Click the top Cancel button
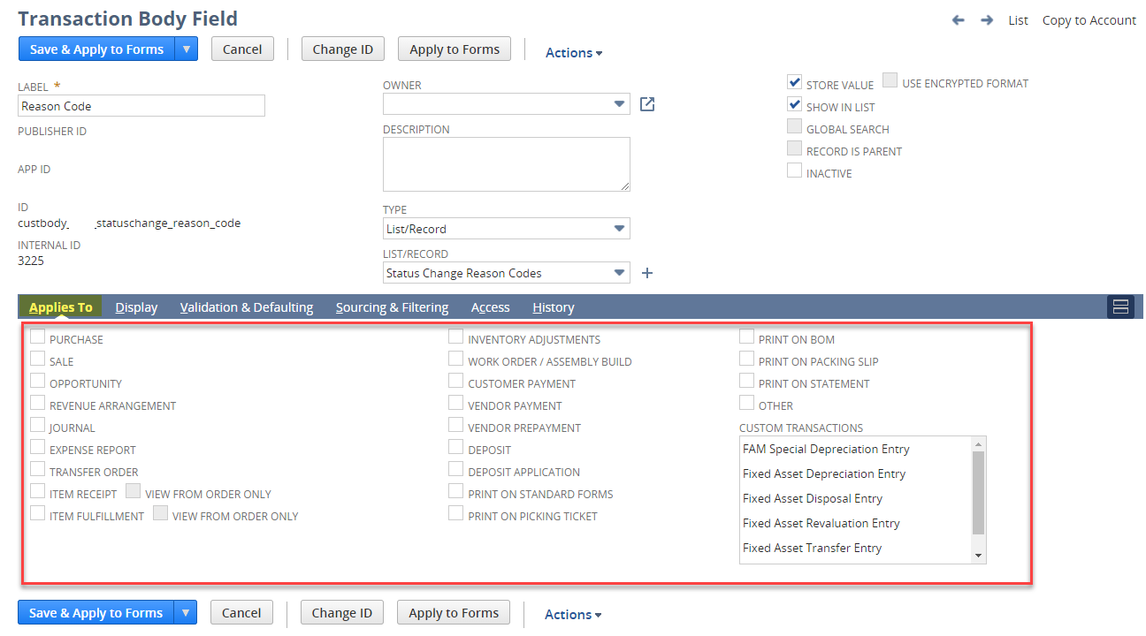This screenshot has height=636, width=1146. click(242, 49)
